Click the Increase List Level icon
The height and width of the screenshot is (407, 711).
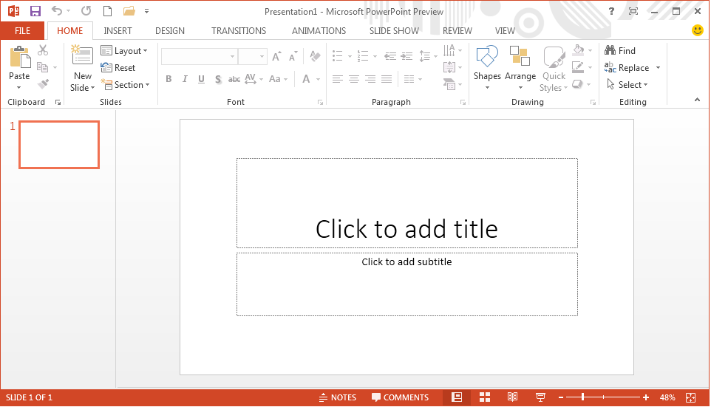[x=406, y=56]
